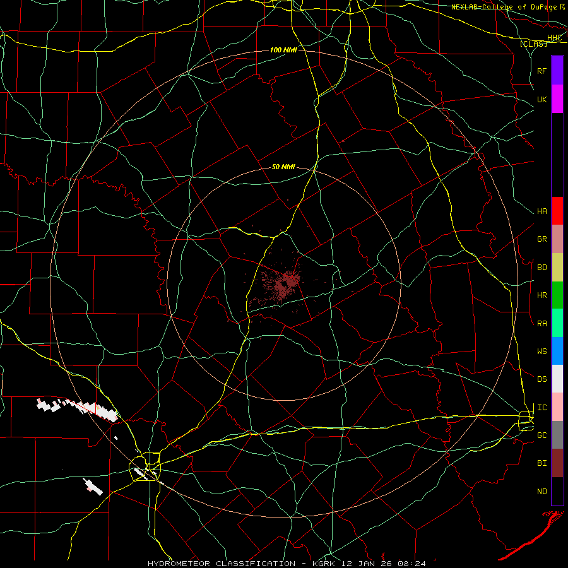Click the BI dark red swatch
The image size is (568, 568).
coord(557,463)
